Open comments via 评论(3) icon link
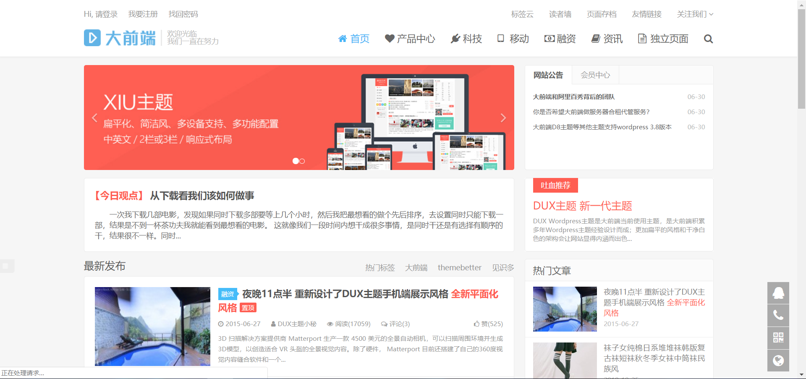This screenshot has width=806, height=379. pyautogui.click(x=395, y=324)
